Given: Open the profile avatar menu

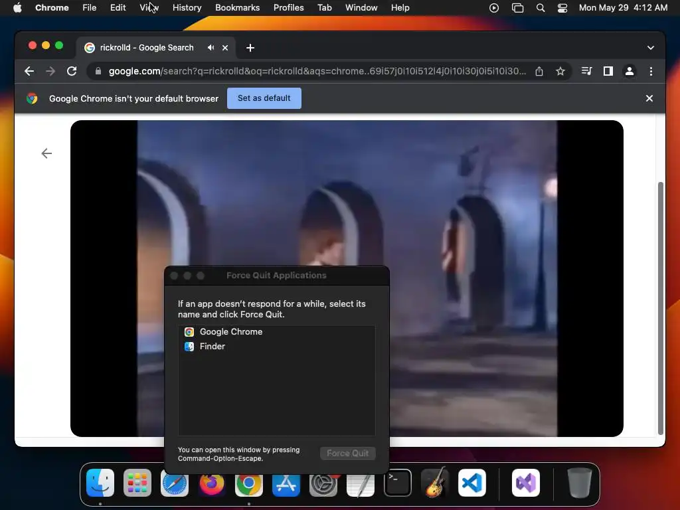Looking at the screenshot, I should click(x=630, y=71).
